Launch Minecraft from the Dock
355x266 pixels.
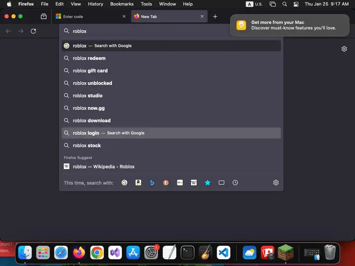coord(286,252)
